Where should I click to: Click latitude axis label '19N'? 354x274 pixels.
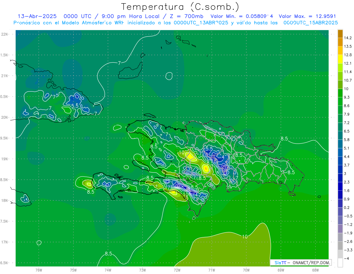(4, 159)
